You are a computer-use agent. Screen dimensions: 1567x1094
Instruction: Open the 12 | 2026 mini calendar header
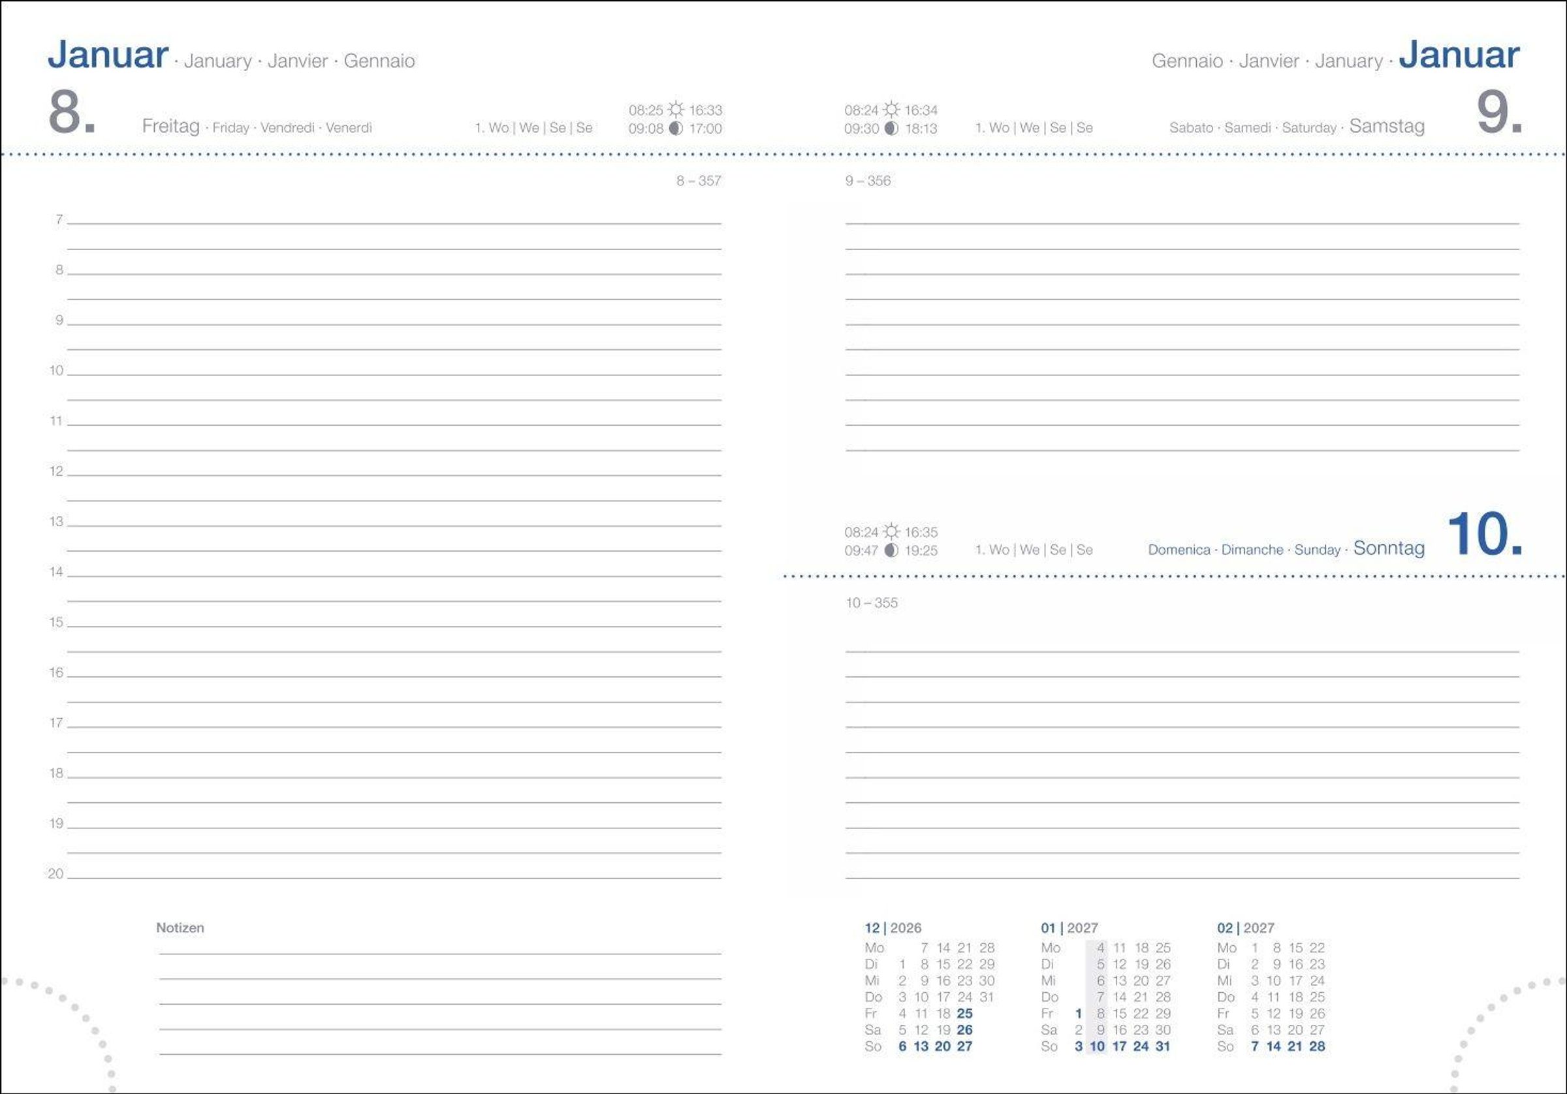click(x=893, y=928)
